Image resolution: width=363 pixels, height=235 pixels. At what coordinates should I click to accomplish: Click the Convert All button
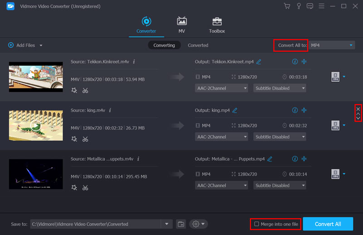coord(328,224)
